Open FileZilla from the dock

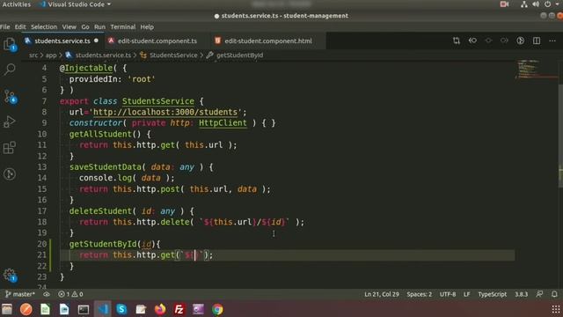(179, 309)
